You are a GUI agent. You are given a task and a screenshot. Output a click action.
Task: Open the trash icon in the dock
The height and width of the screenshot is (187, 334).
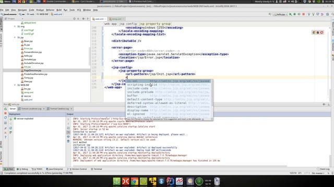(x=217, y=181)
